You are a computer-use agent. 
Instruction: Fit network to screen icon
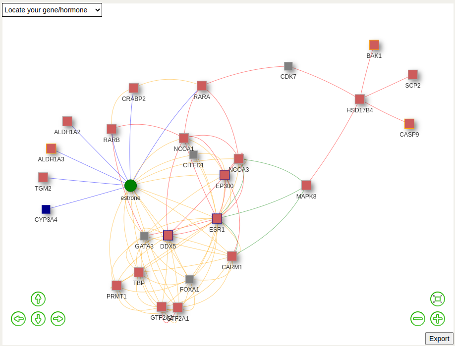pyautogui.click(x=438, y=299)
